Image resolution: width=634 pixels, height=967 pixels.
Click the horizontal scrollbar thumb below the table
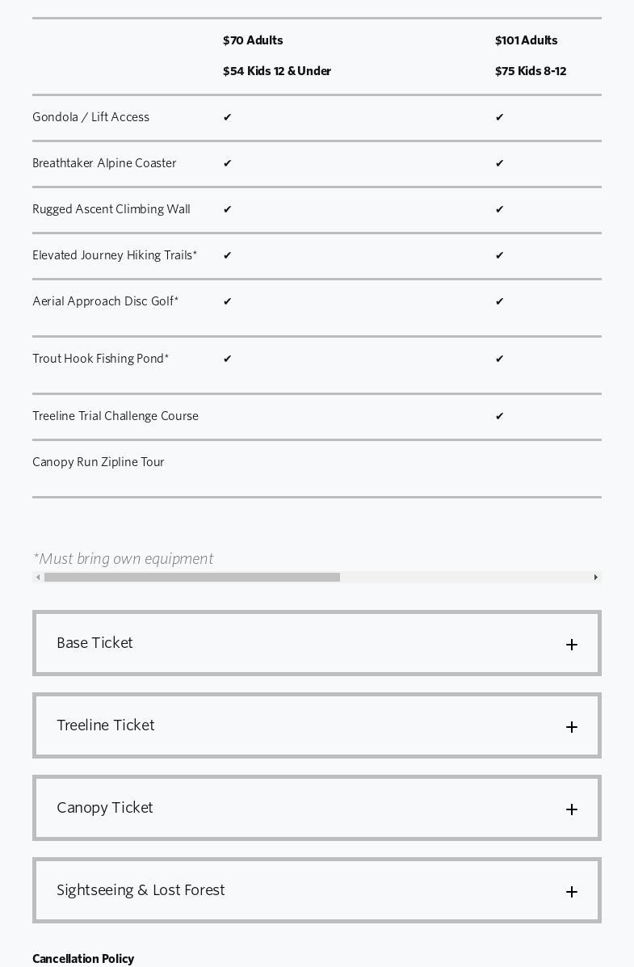[192, 578]
